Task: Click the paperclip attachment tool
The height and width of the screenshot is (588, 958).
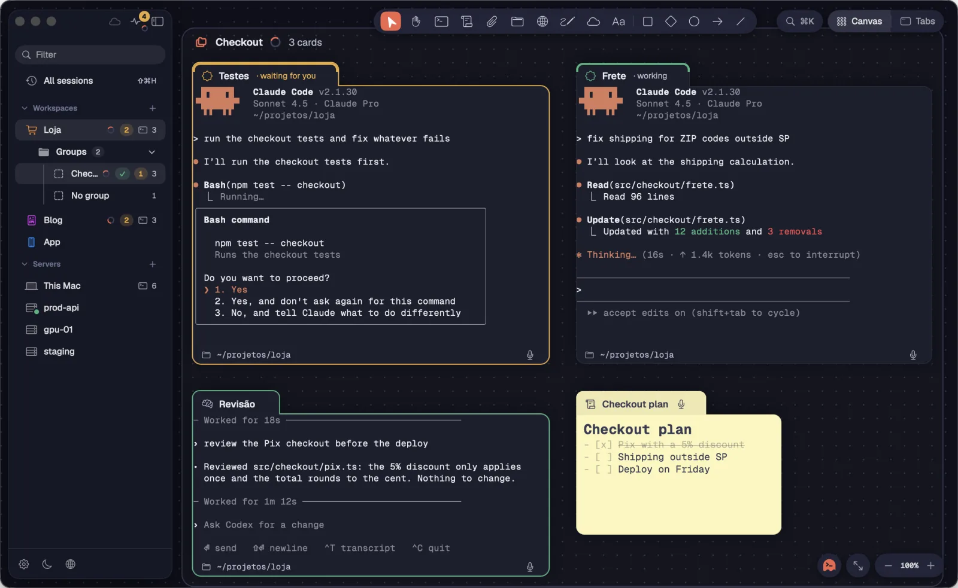Action: pyautogui.click(x=492, y=22)
